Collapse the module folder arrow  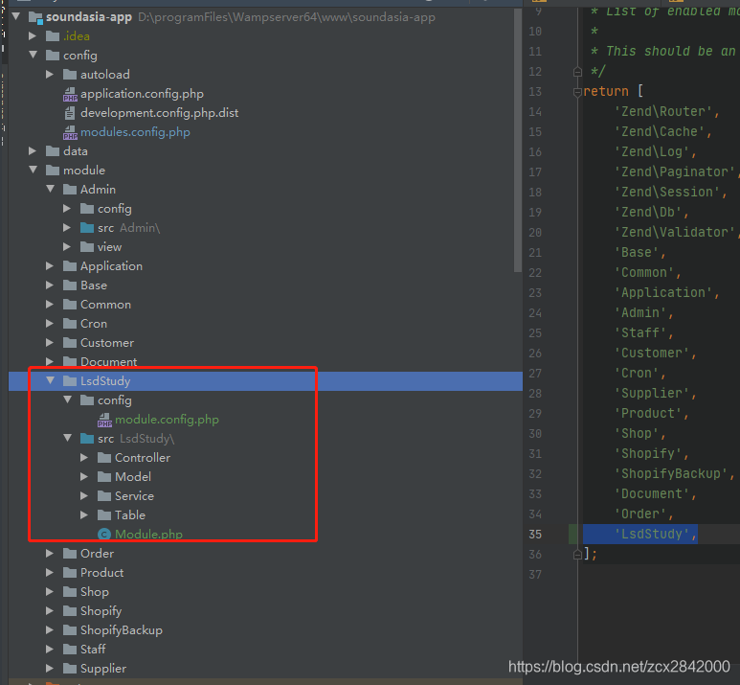(34, 170)
